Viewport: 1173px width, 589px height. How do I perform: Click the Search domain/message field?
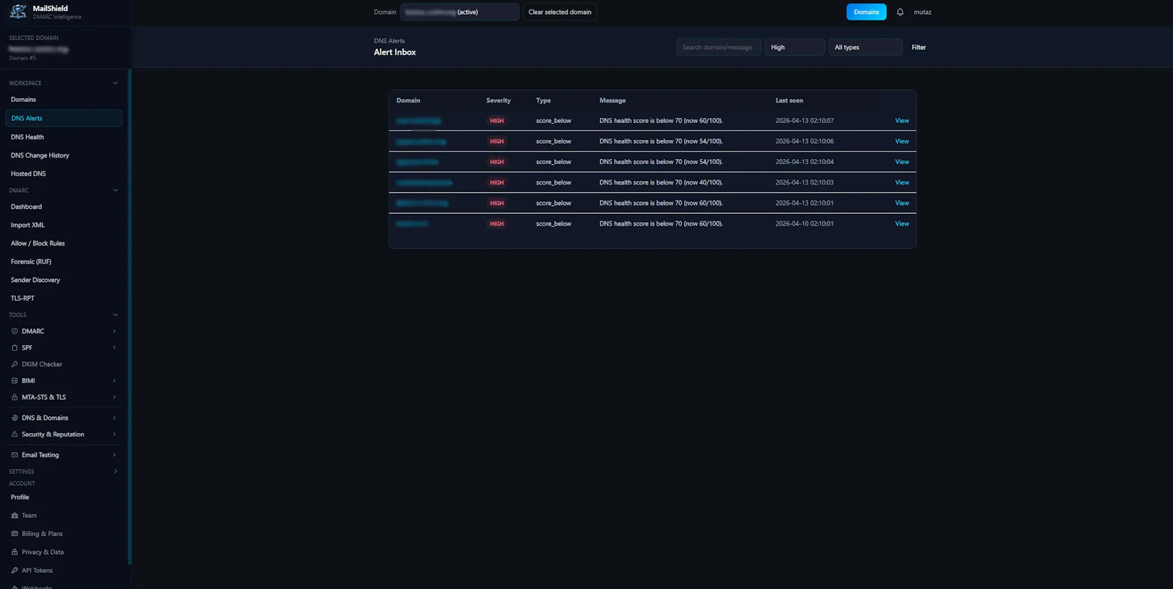(x=718, y=47)
